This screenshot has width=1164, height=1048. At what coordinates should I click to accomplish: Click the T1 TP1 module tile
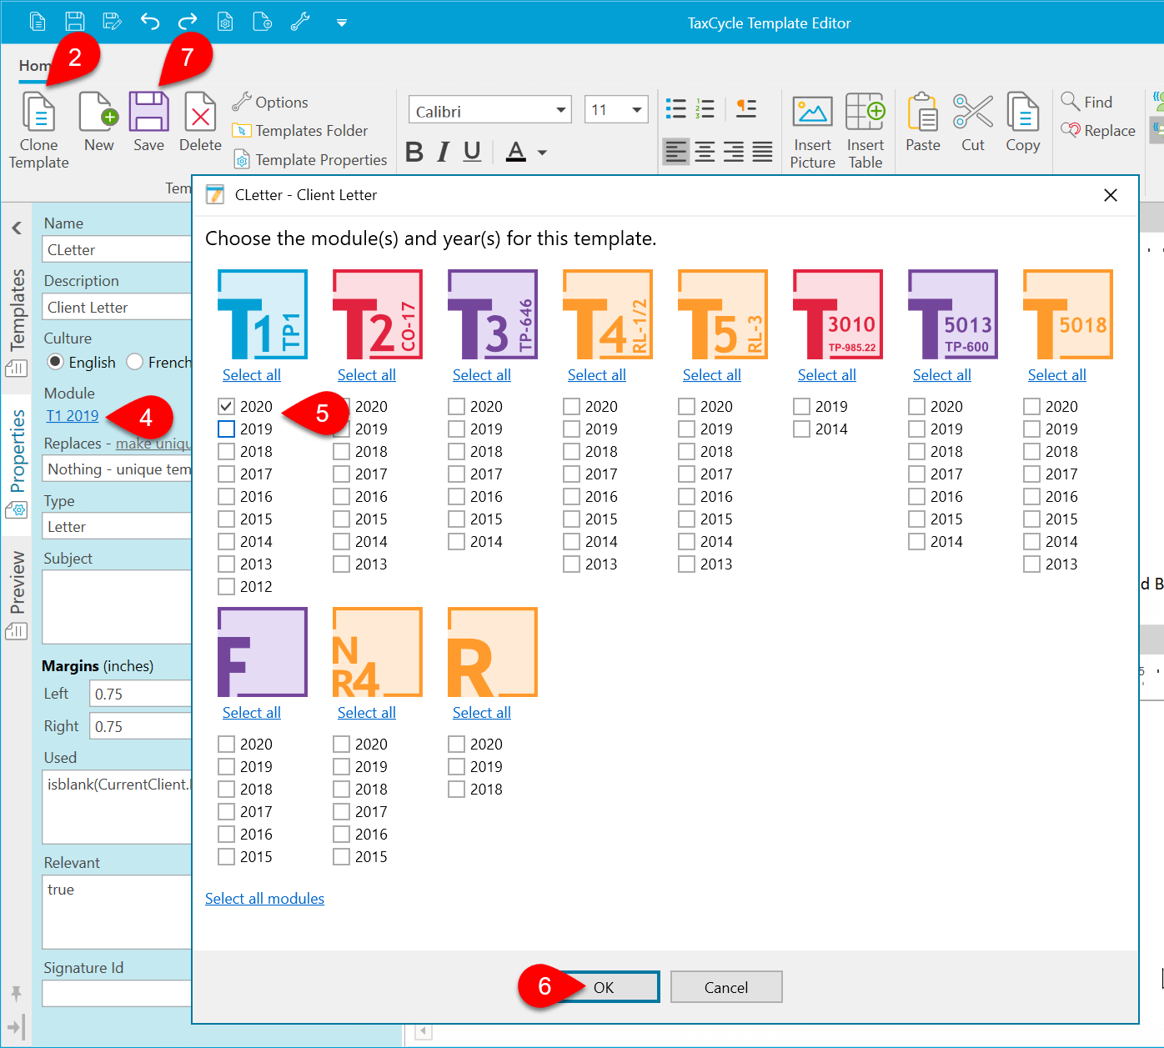[x=263, y=314]
